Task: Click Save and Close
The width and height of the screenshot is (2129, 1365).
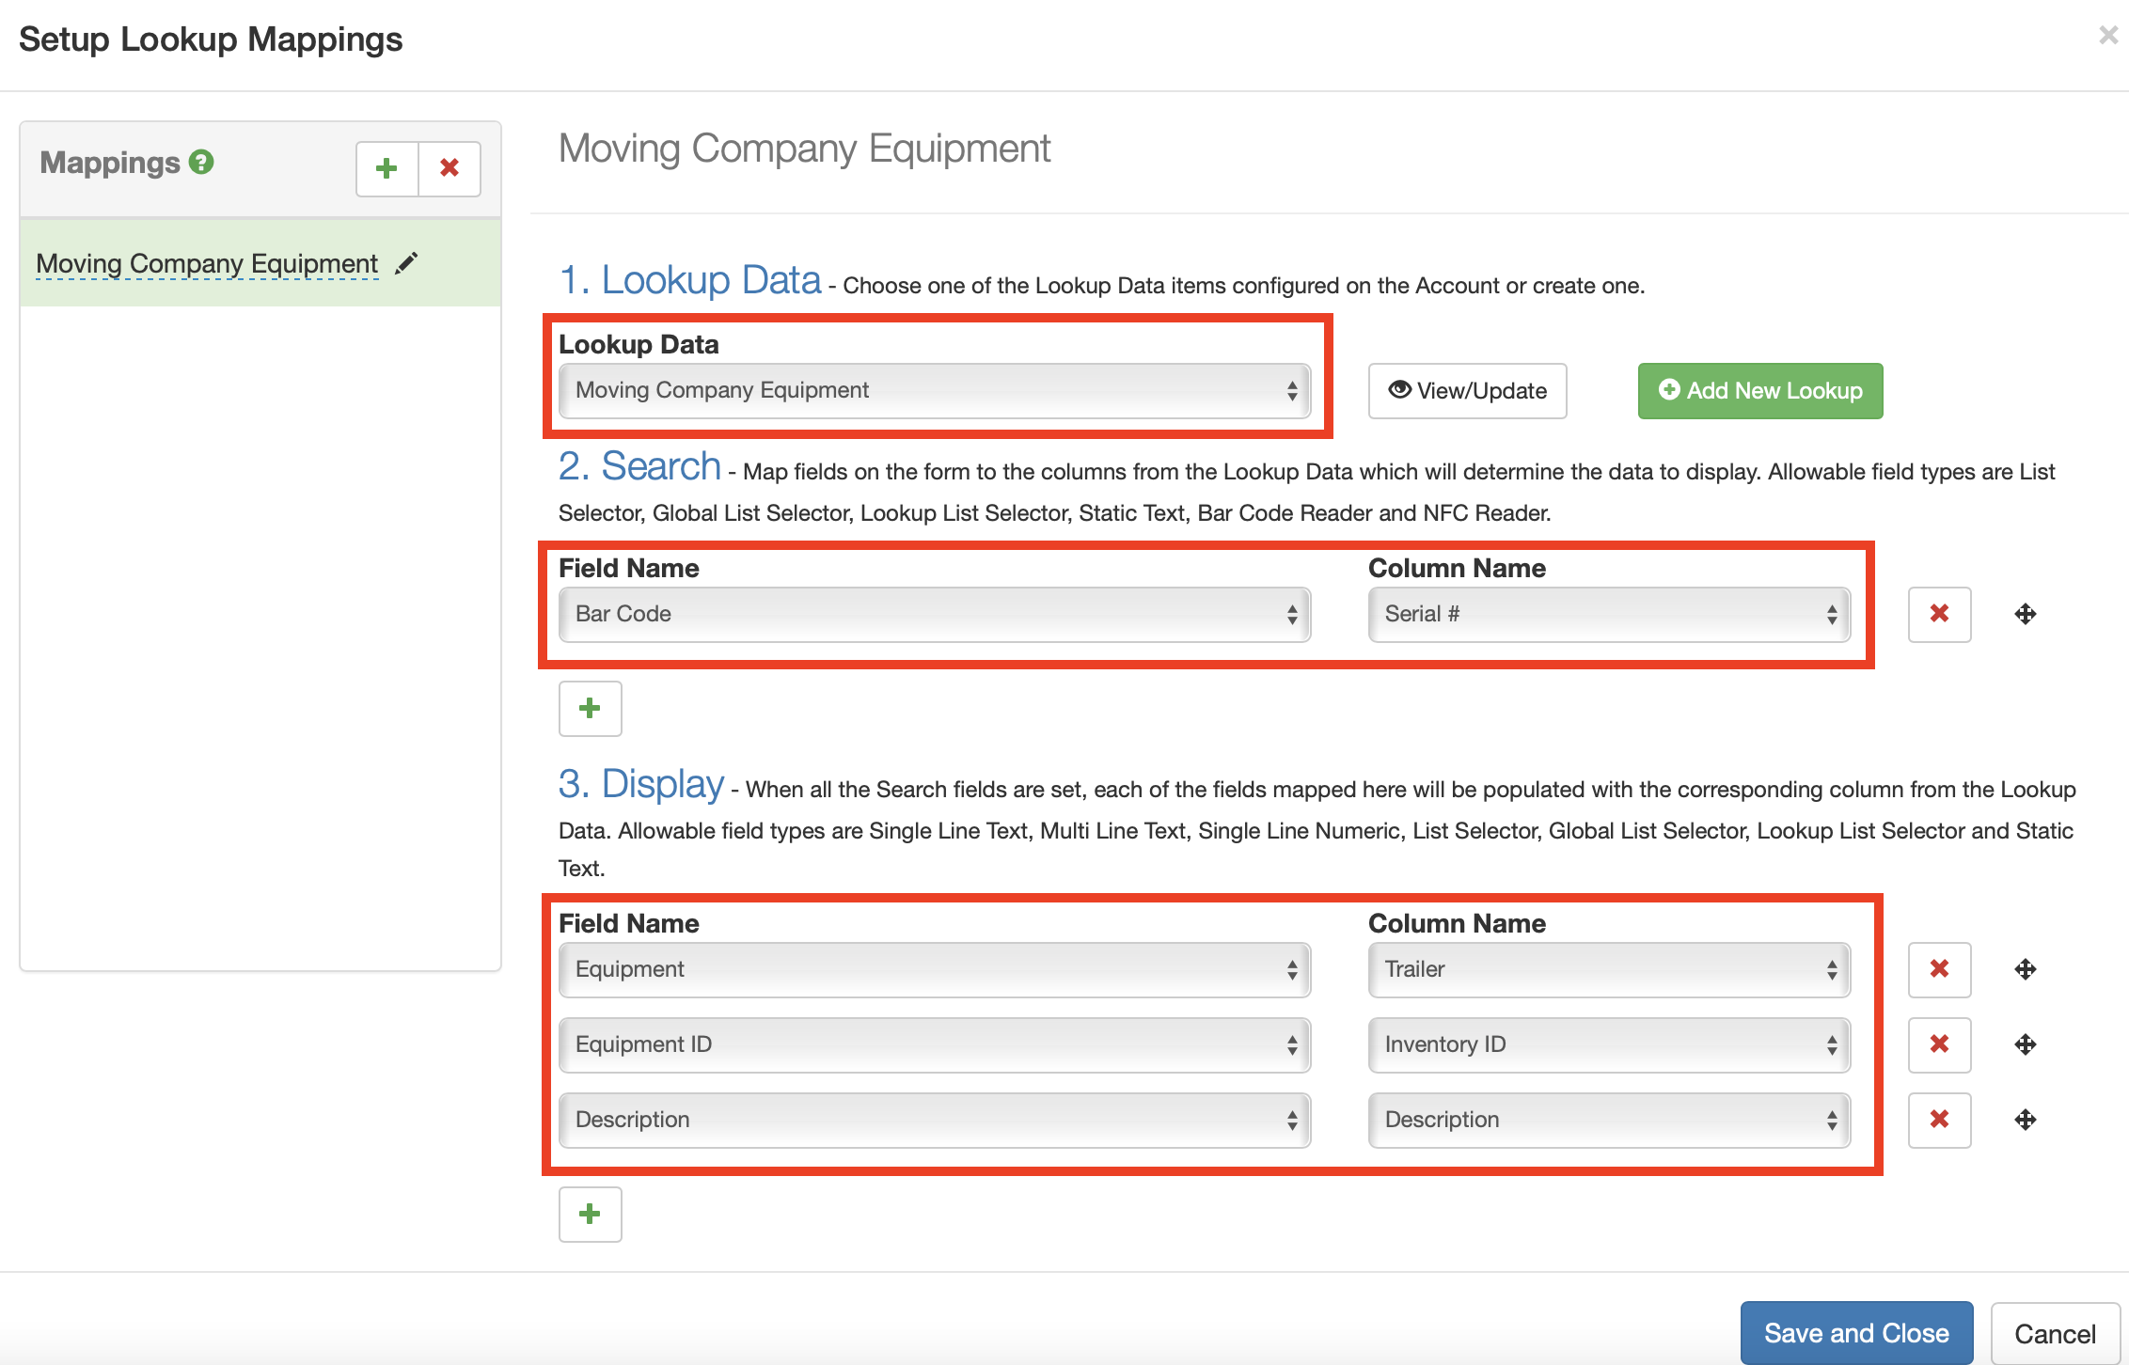Action: [1855, 1333]
